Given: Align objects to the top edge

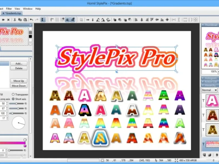Looking at the screenshot, I should click(x=152, y=20).
